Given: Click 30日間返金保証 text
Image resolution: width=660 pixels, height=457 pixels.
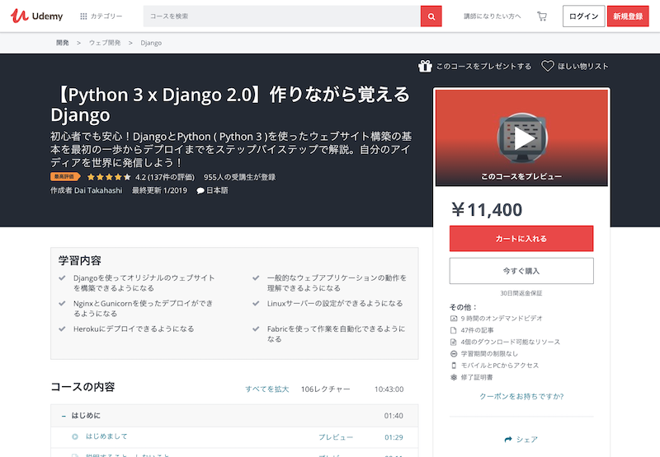Looking at the screenshot, I should pyautogui.click(x=521, y=293).
